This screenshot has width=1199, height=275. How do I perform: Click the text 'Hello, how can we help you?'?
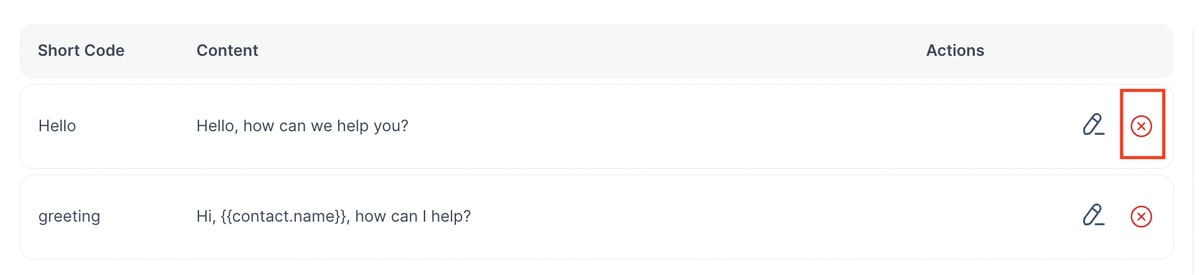pos(302,126)
